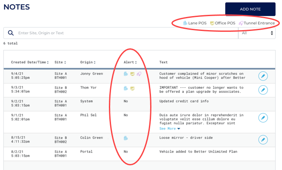Edit the Phil Sel note

point(263,118)
